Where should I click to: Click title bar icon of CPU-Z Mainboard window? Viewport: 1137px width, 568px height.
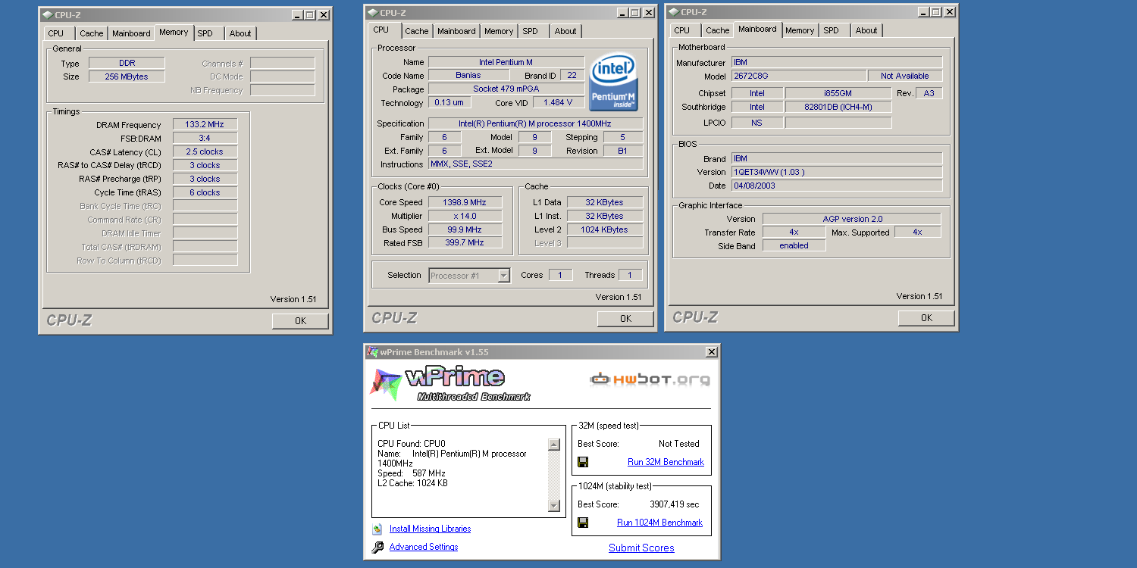pyautogui.click(x=673, y=11)
